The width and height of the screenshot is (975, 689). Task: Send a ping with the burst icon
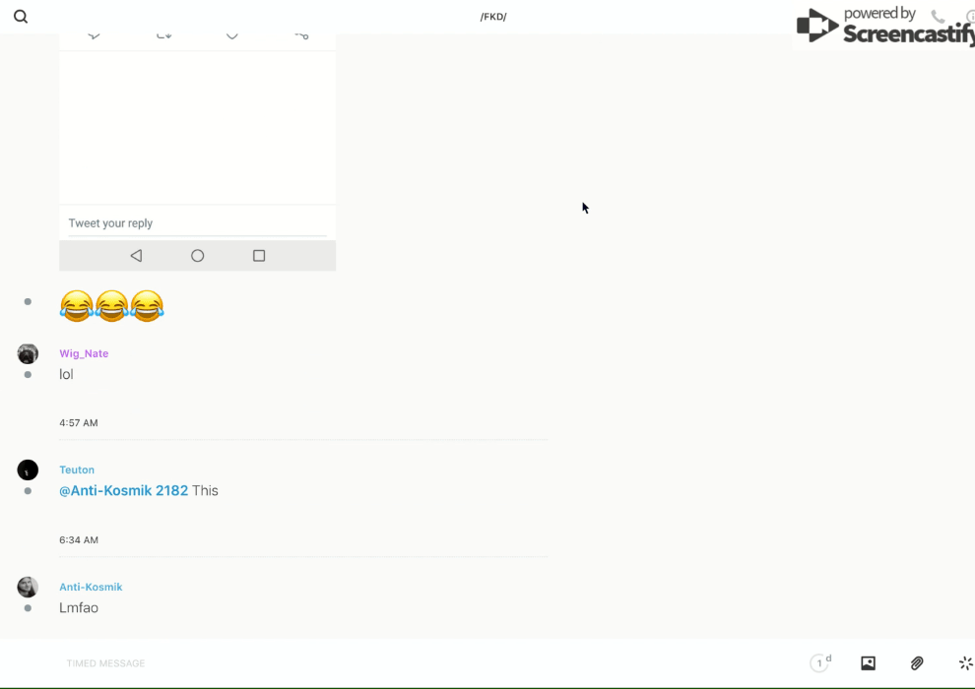(965, 663)
